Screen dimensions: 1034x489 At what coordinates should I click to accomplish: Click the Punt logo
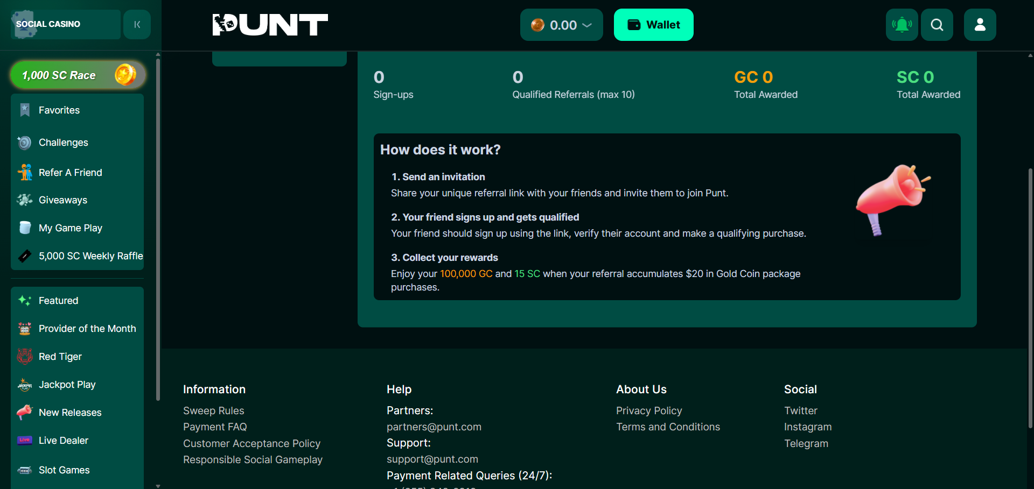click(270, 25)
